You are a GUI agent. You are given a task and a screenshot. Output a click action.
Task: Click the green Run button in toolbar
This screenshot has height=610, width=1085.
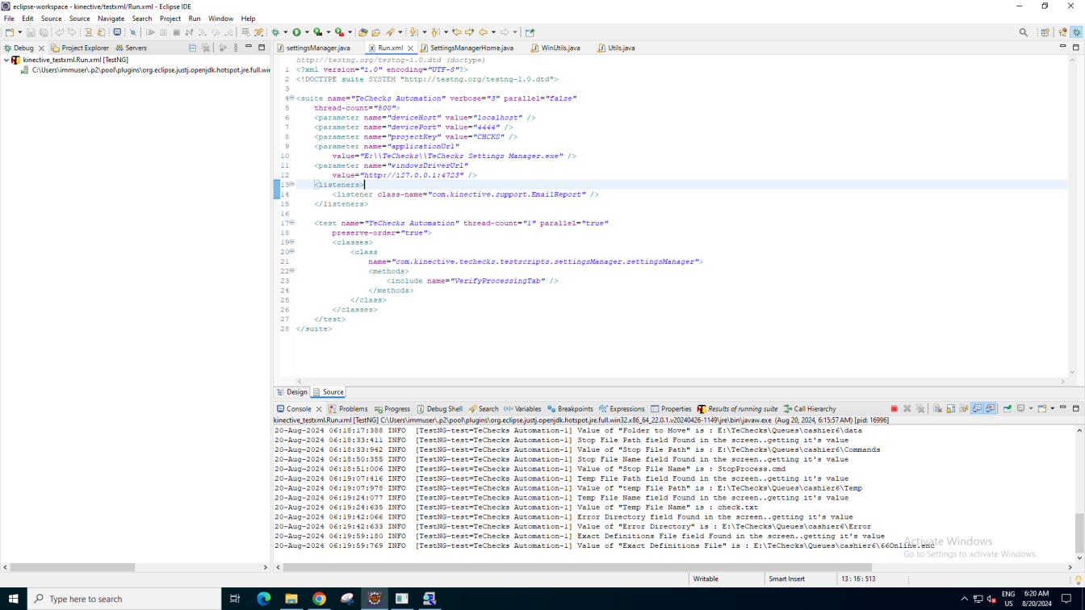[296, 32]
